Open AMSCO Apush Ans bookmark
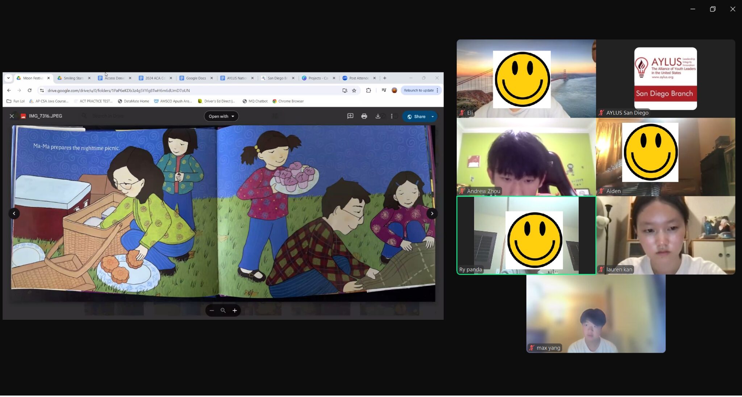742x397 pixels. (x=173, y=101)
